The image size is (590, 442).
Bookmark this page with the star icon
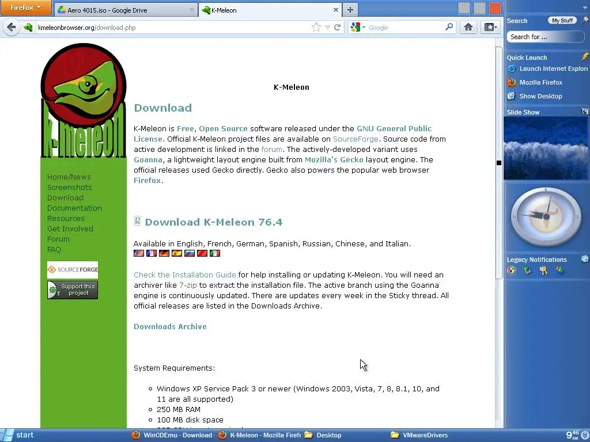coord(316,27)
